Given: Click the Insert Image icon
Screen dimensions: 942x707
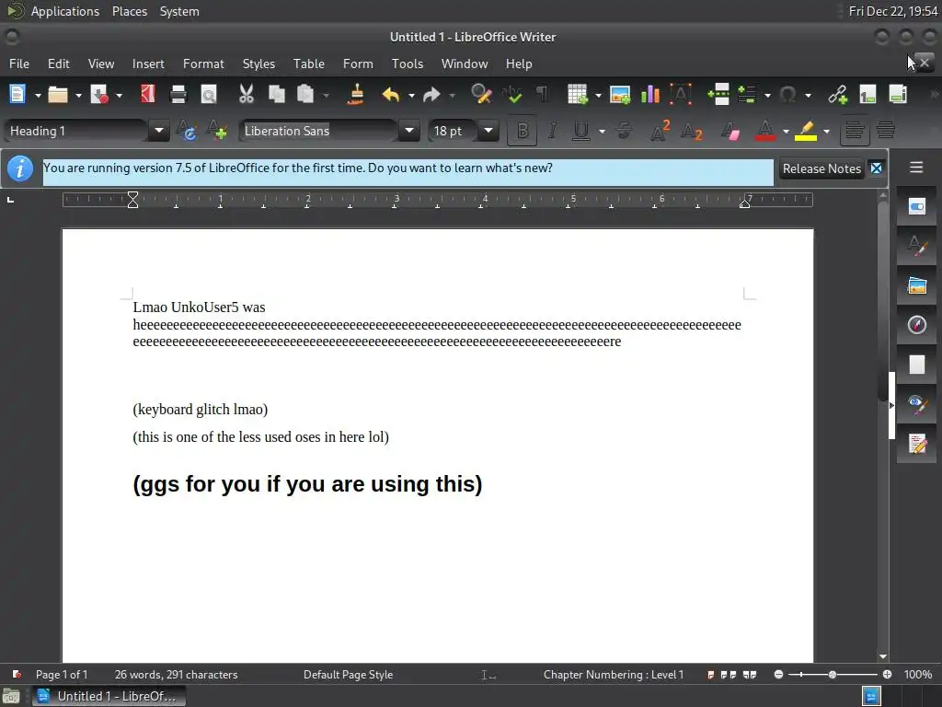Looking at the screenshot, I should (x=619, y=95).
